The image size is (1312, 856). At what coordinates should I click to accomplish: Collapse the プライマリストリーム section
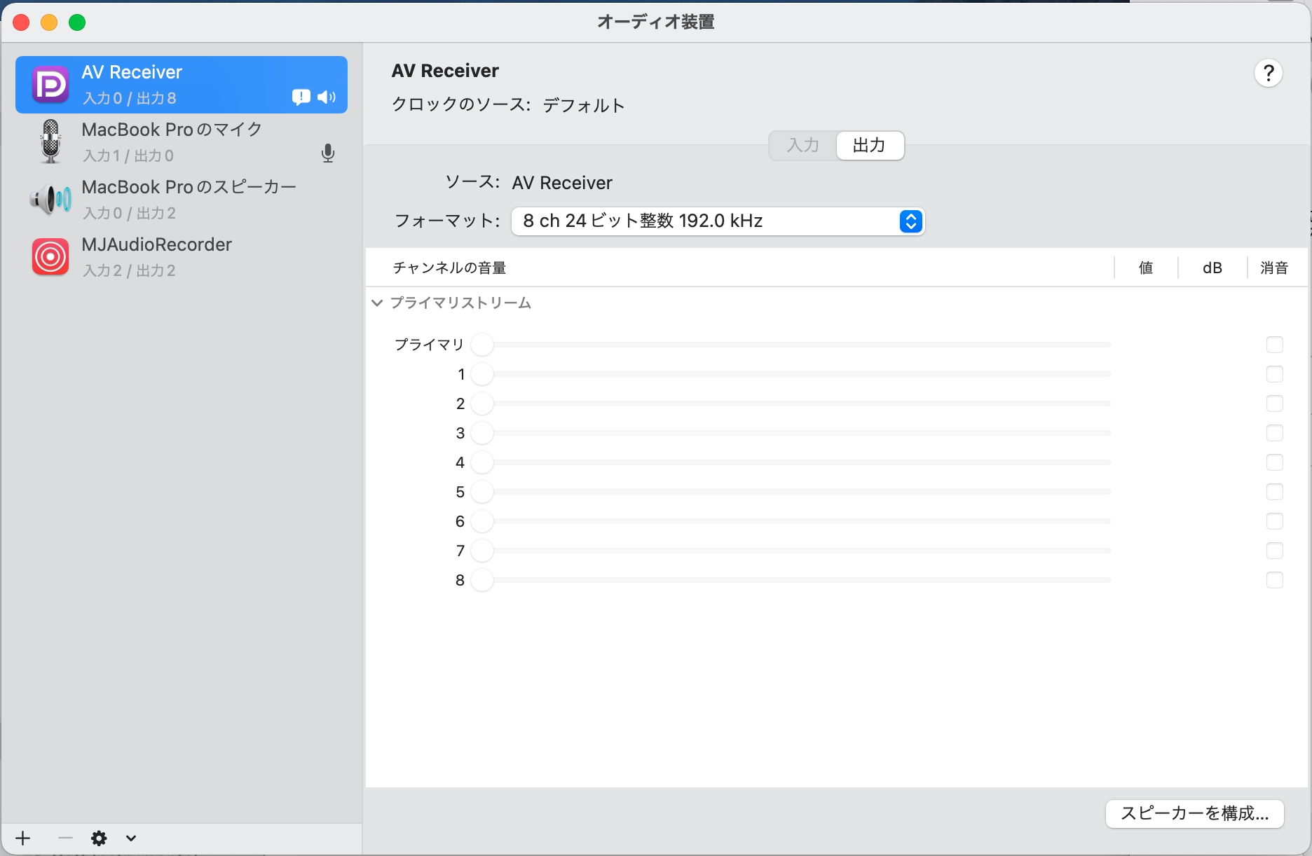377,303
